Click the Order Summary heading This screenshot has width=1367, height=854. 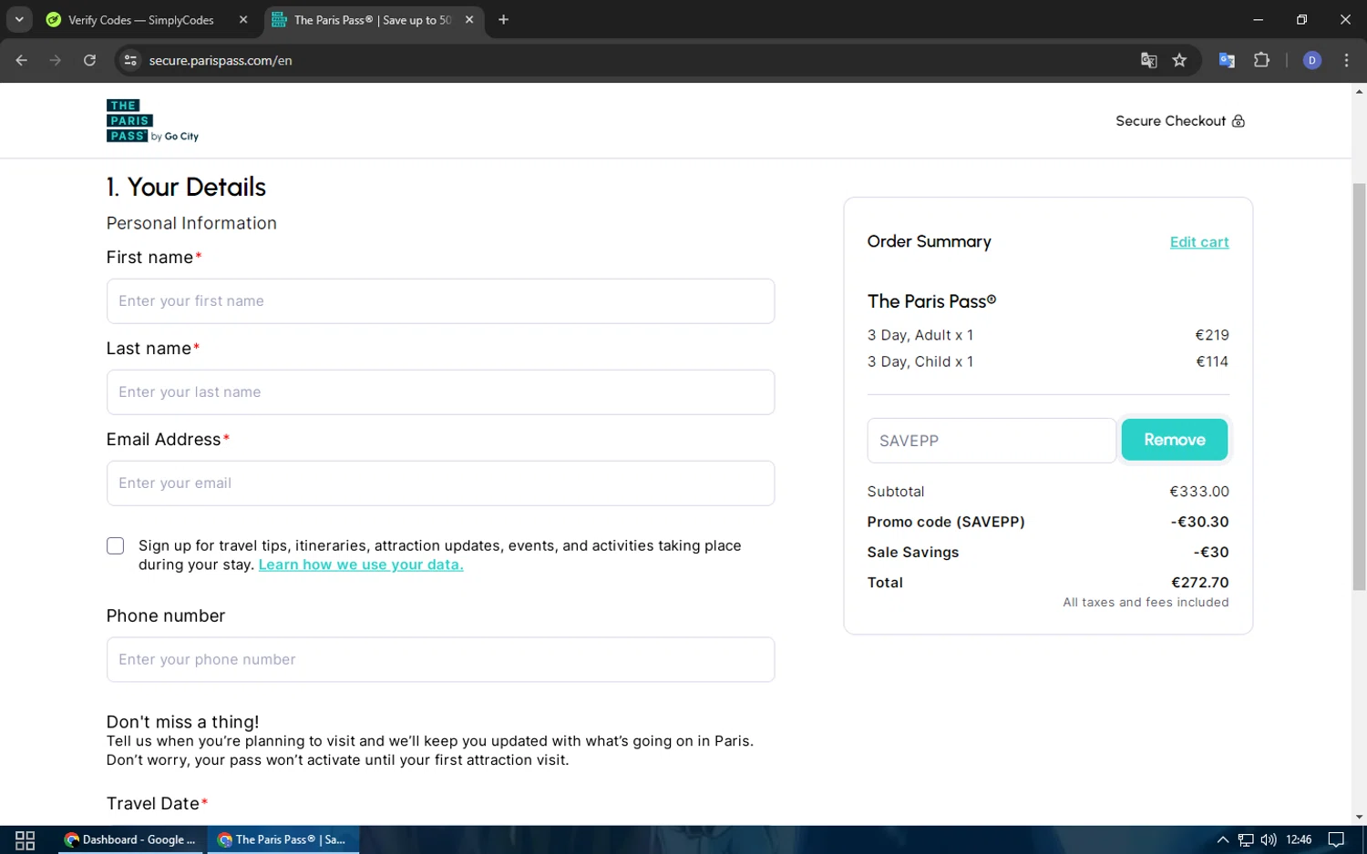(929, 241)
